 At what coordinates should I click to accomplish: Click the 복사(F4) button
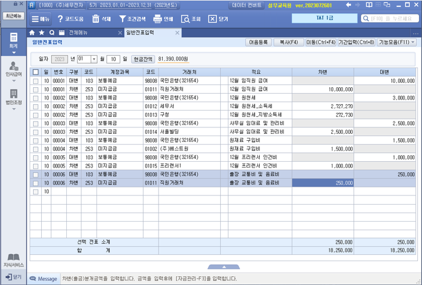(x=289, y=42)
